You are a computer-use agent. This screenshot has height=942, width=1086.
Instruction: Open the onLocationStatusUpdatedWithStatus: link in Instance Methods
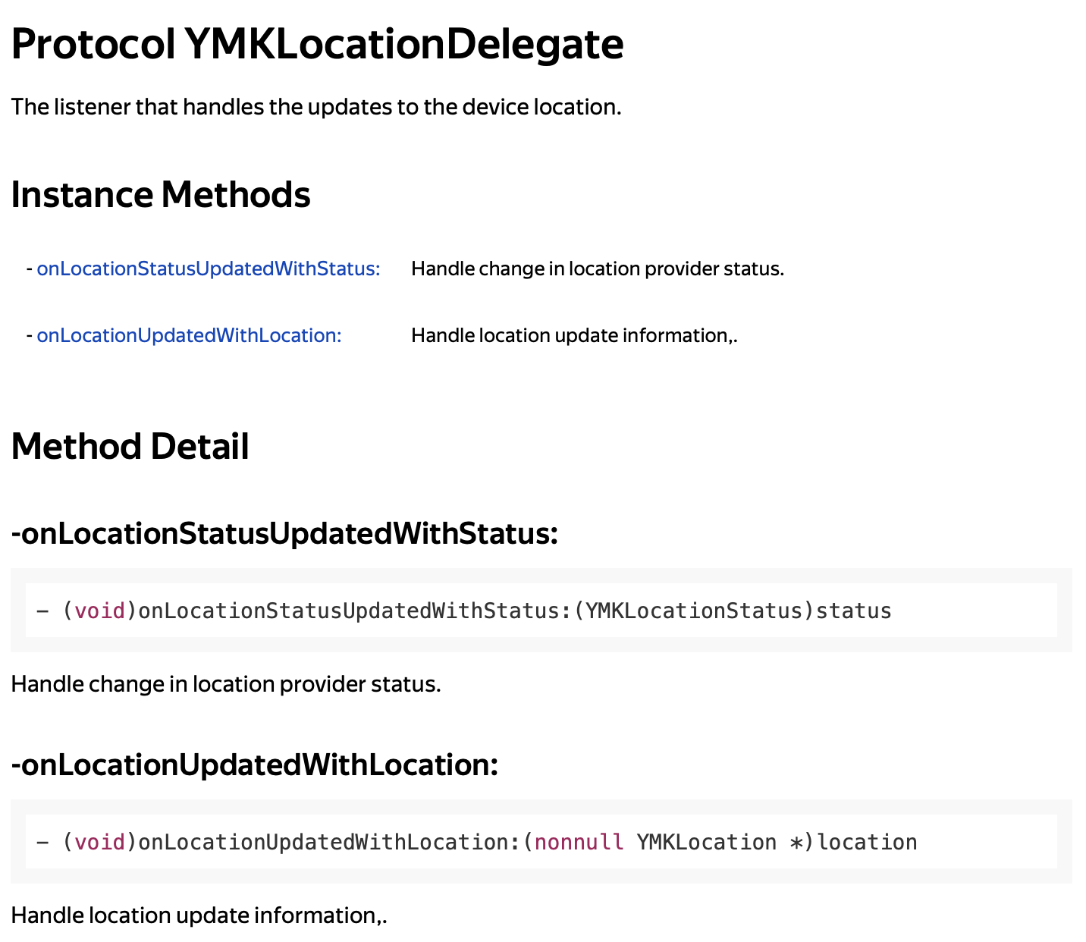pyautogui.click(x=208, y=268)
